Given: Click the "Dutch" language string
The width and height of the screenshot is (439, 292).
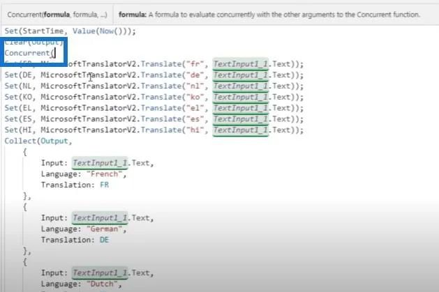Looking at the screenshot, I should click(102, 284).
